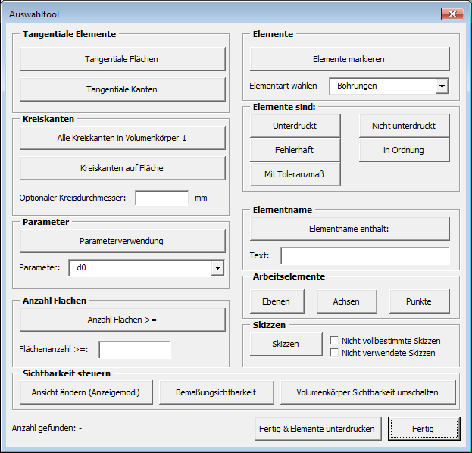Click Alle Kreiskanten in Volumenkörper 1
The image size is (472, 453).
click(123, 138)
